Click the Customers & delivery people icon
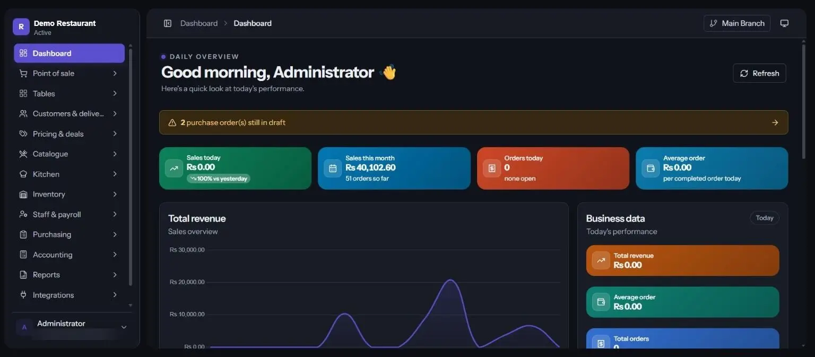815x357 pixels. click(23, 114)
